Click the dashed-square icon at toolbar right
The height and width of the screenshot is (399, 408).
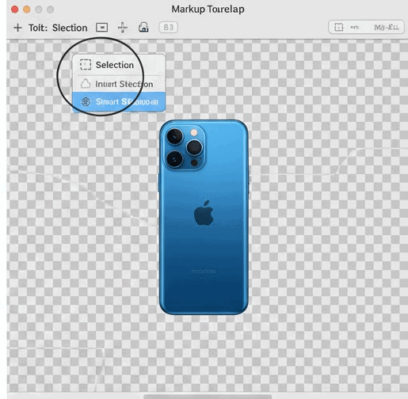[x=339, y=27]
